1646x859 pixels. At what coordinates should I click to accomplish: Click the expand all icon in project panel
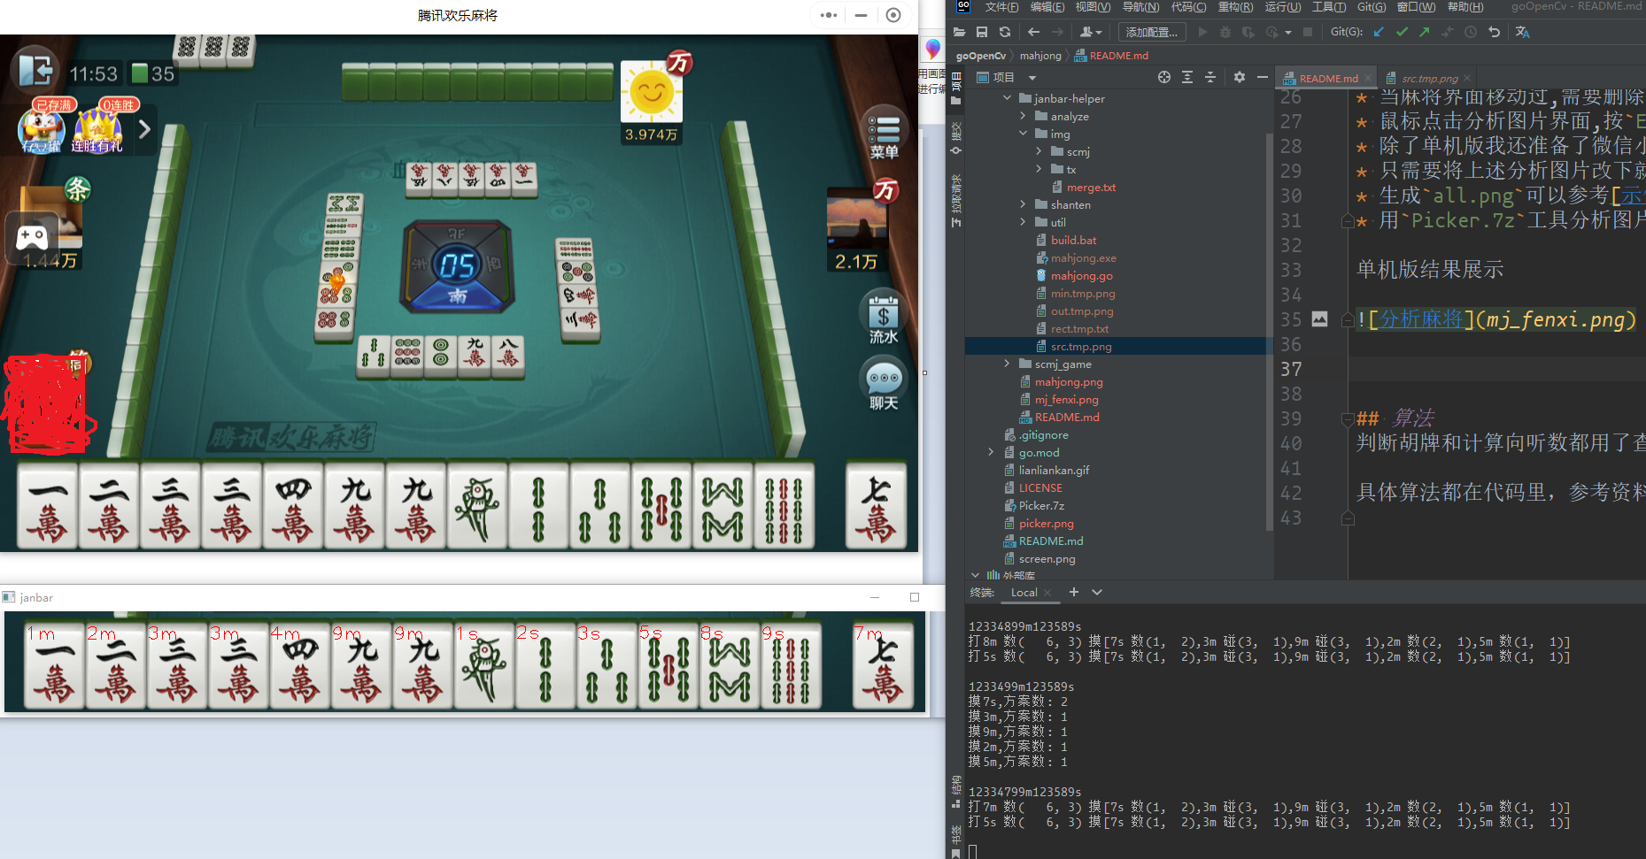coord(1187,77)
